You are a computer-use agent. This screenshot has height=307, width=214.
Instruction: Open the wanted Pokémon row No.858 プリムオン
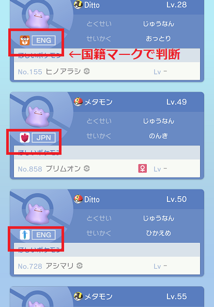coord(107,169)
